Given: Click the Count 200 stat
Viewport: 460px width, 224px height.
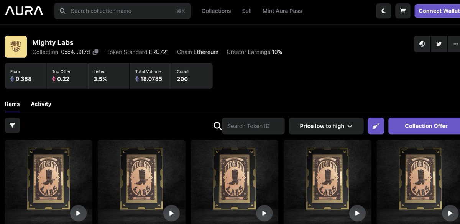Looking at the screenshot, I should click(192, 76).
